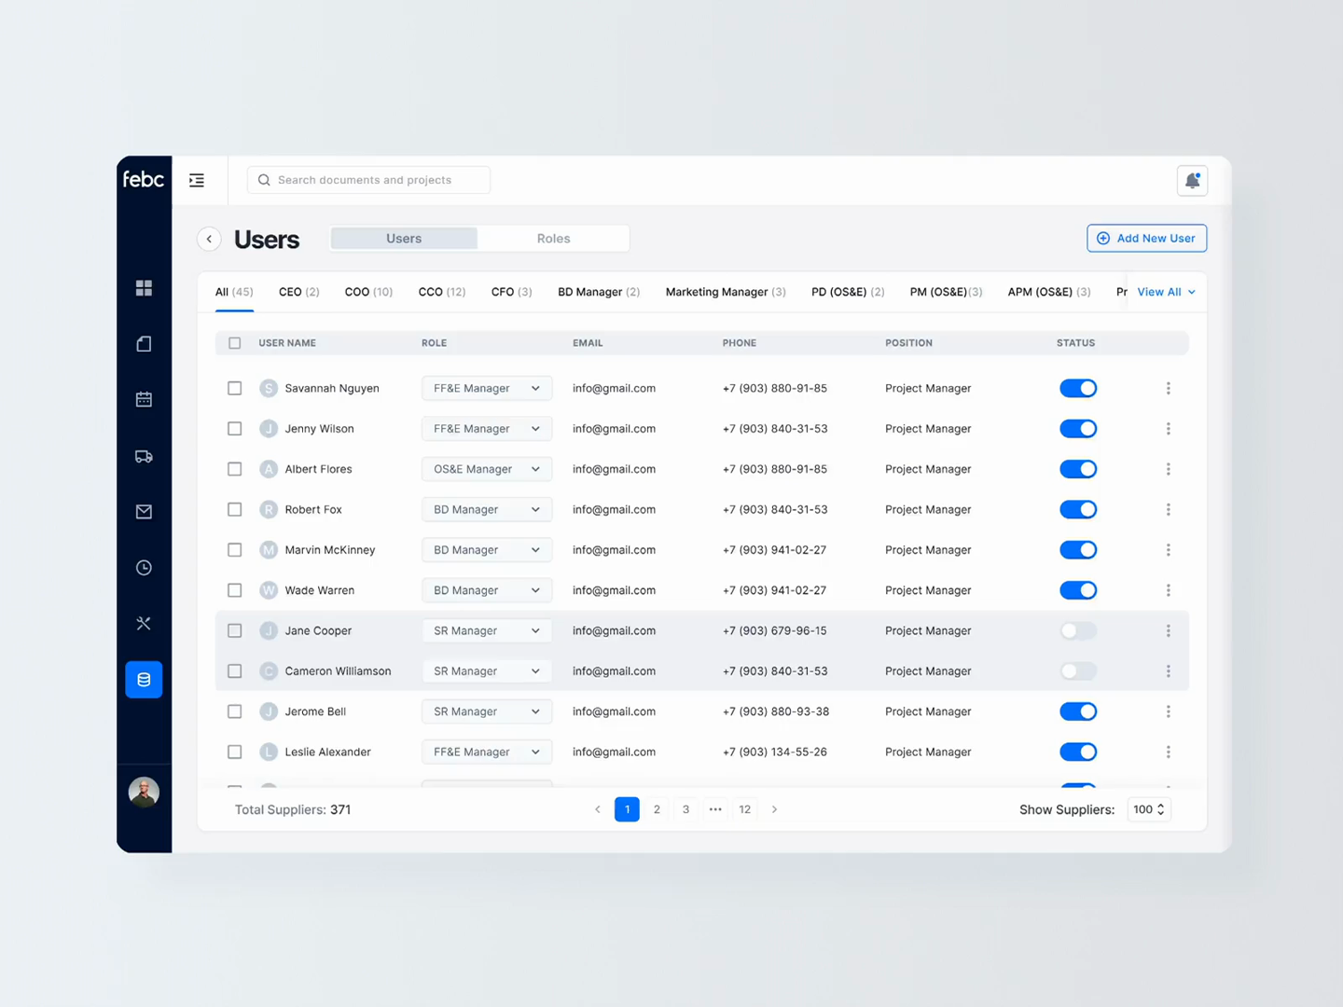Open the calendar icon in the sidebar
The image size is (1343, 1007).
pyautogui.click(x=144, y=399)
